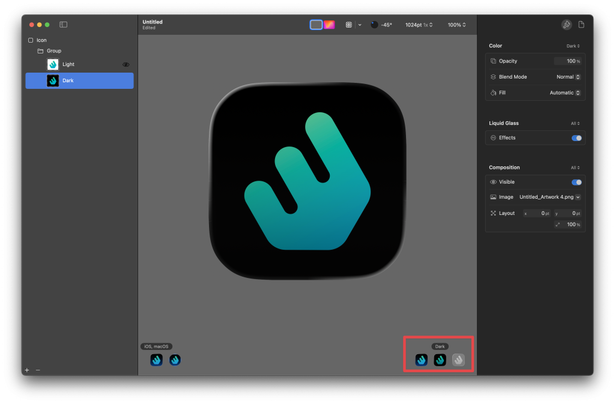
Task: Select the plain gray canvas background
Action: (316, 25)
